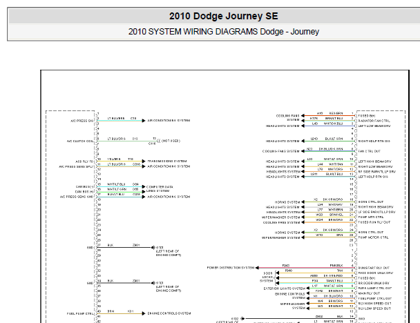Click the "K31" circuit code on the BRN wire
This screenshot has width=420, height=323.
click(131, 311)
